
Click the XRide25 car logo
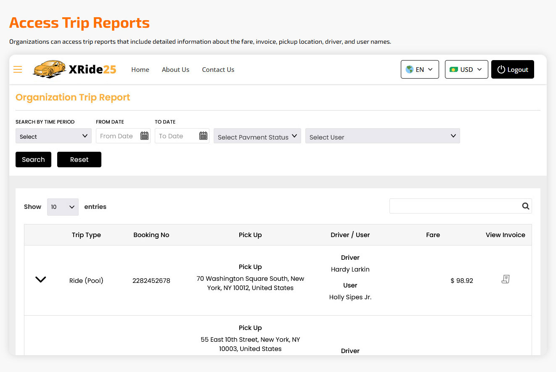[50, 69]
